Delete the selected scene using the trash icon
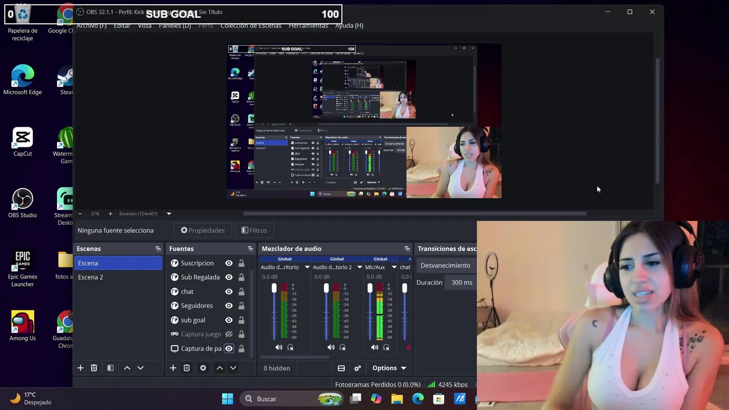This screenshot has width=729, height=410. coord(94,368)
